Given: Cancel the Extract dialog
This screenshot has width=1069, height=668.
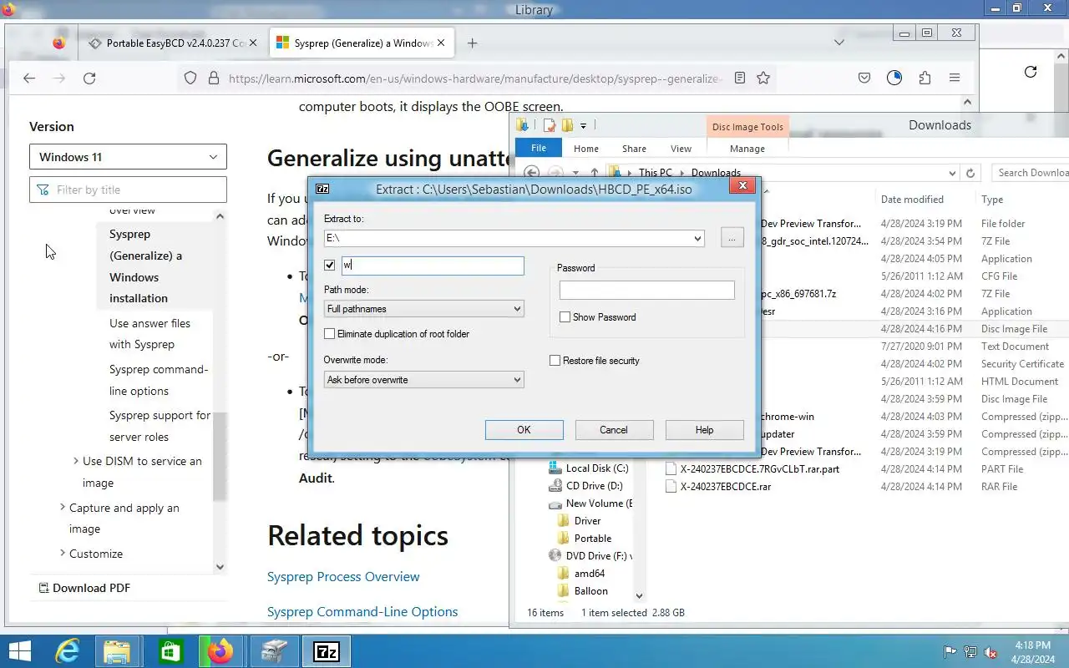Looking at the screenshot, I should [614, 430].
